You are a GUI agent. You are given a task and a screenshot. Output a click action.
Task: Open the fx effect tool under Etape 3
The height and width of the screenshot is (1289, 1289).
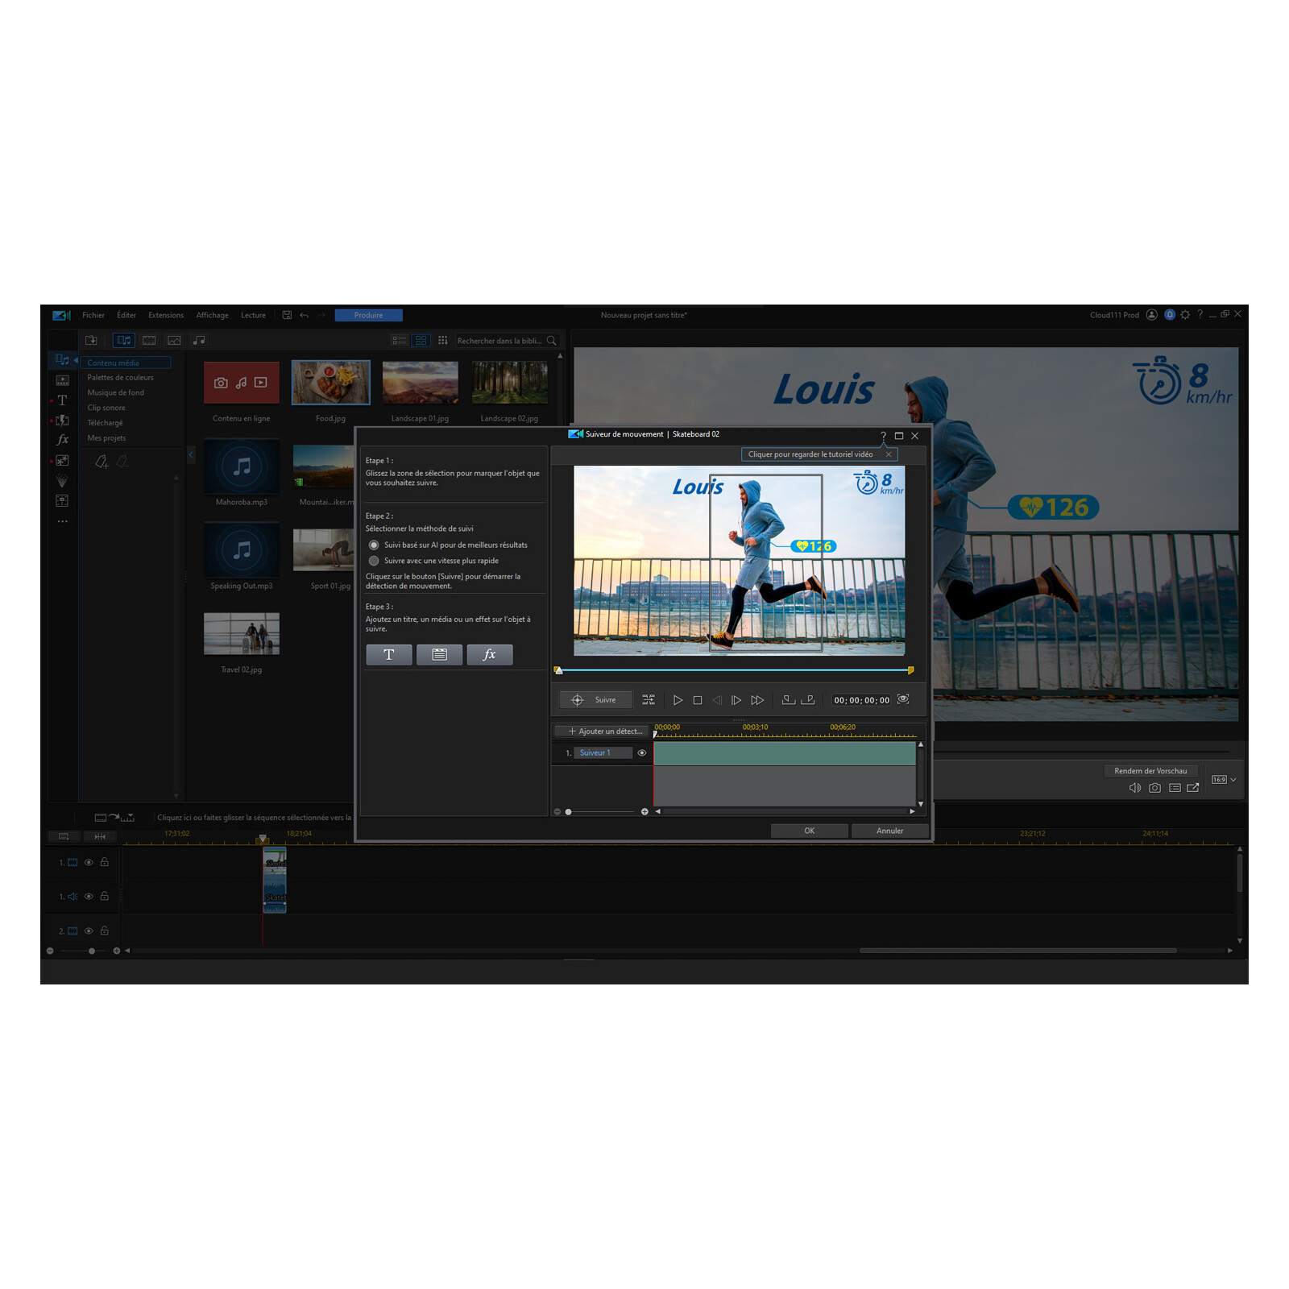click(x=490, y=654)
